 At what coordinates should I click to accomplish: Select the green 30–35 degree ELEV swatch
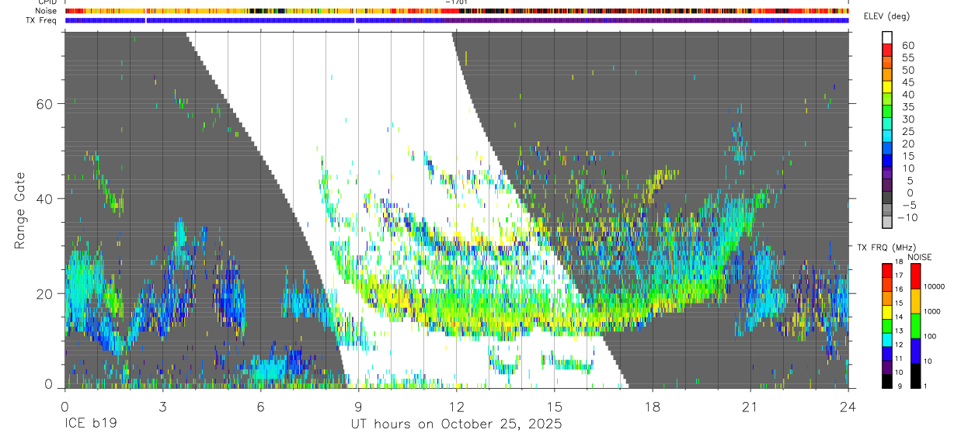coord(888,113)
